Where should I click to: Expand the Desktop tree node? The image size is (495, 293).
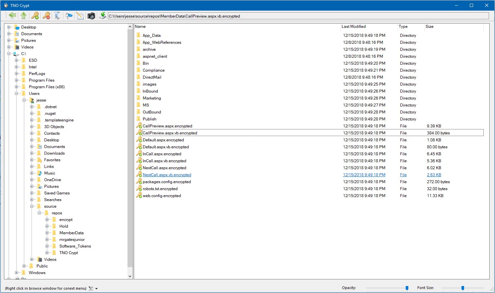[9, 27]
